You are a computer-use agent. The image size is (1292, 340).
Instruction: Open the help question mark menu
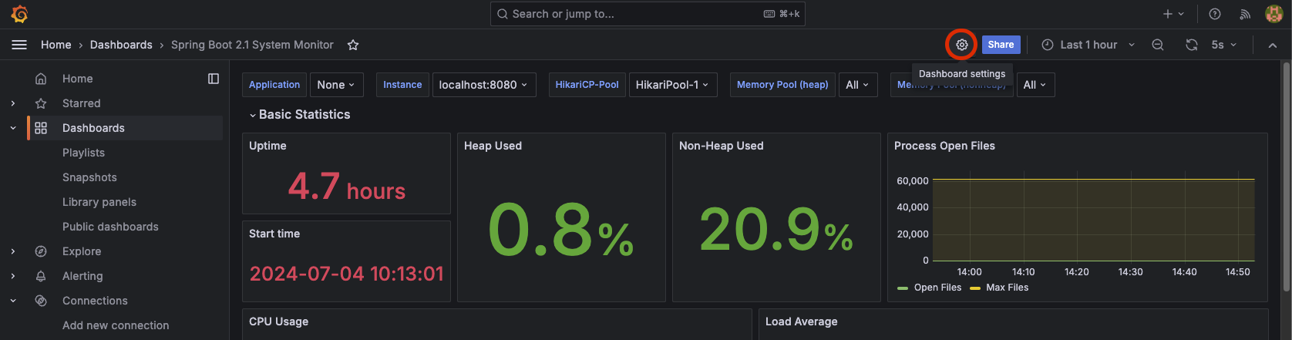1215,14
